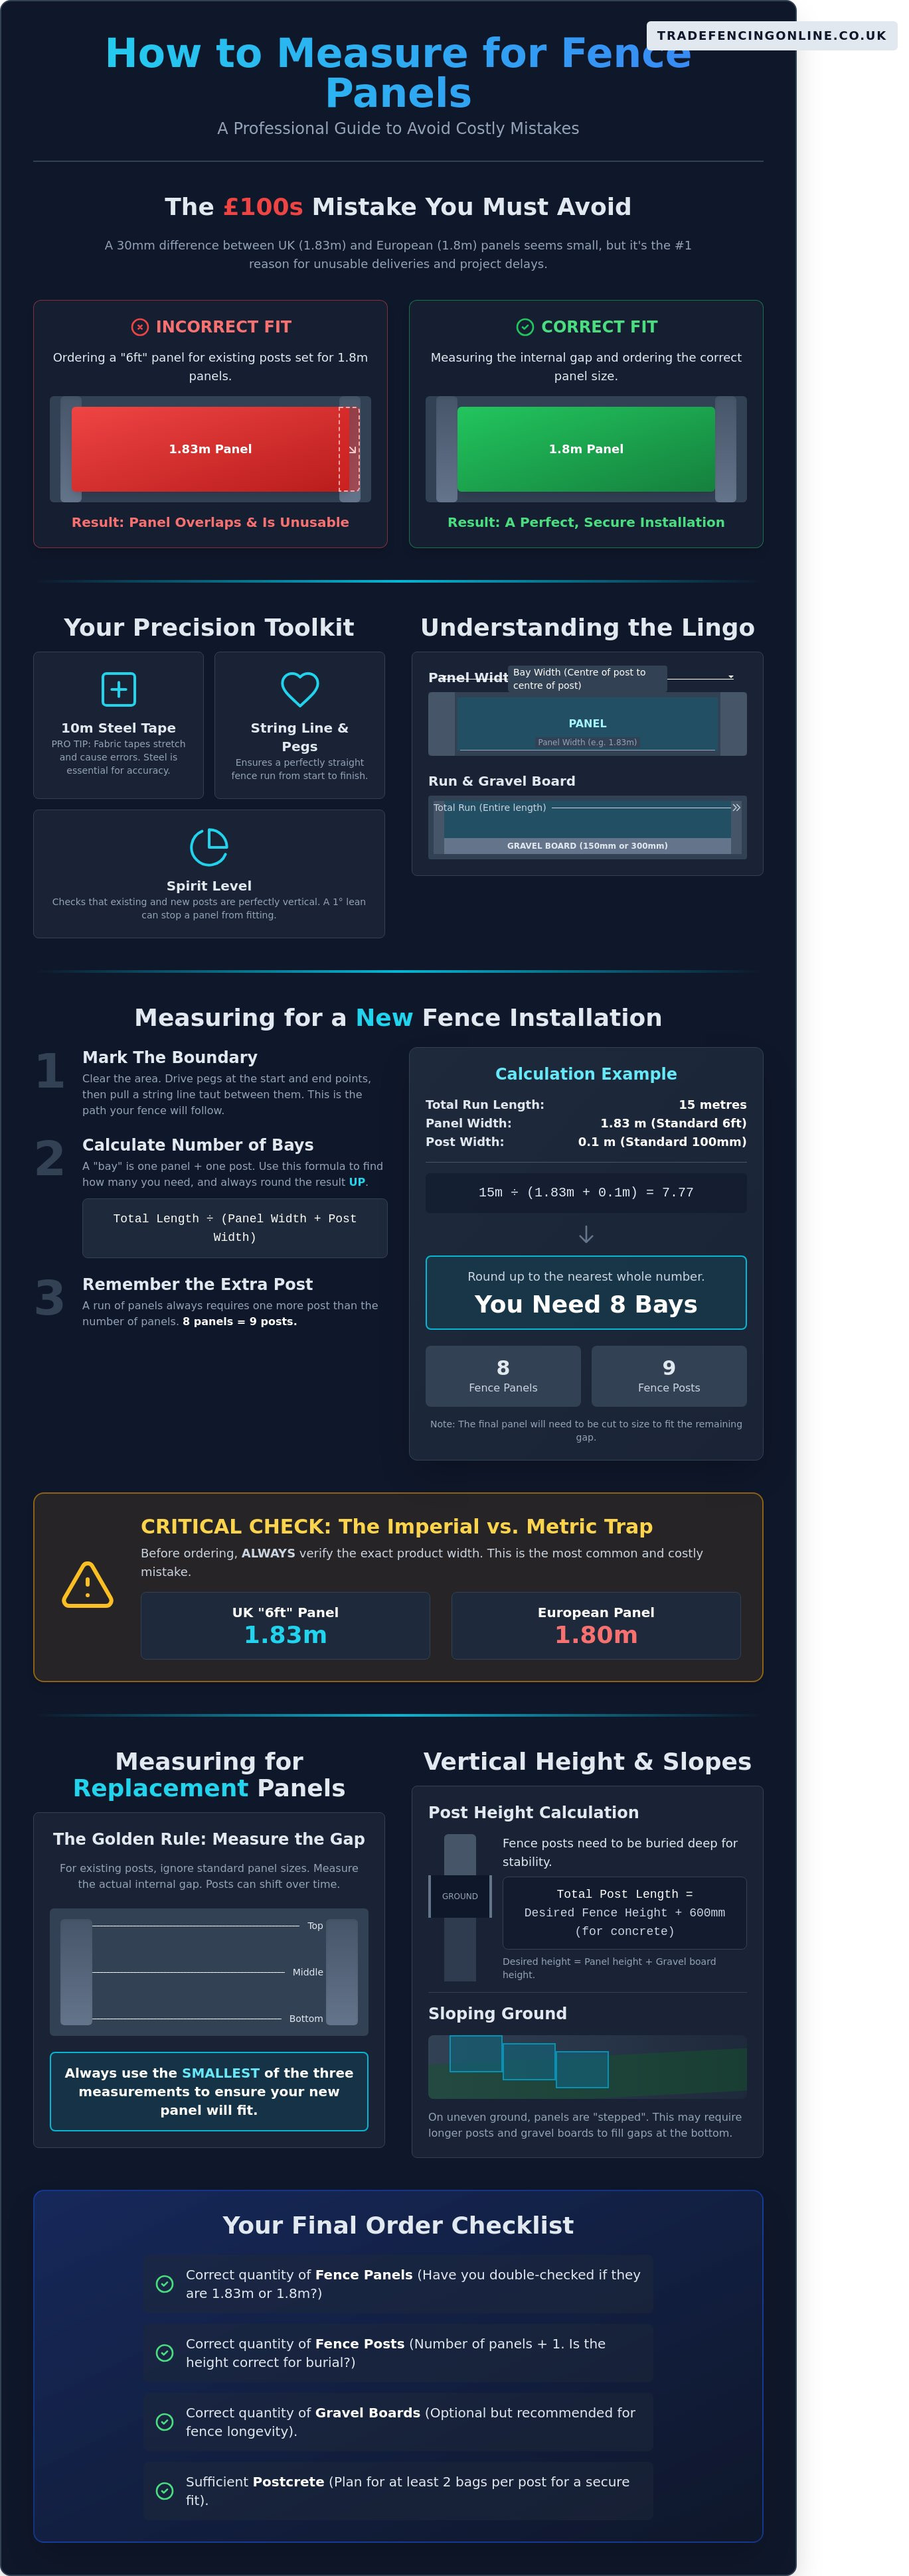
Task: Click the Correct Fit check-circle icon
Action: tap(525, 327)
